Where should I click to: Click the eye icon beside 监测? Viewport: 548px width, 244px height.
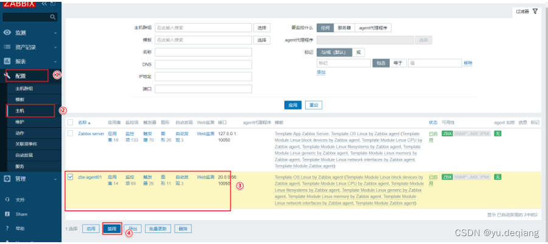coord(7,32)
